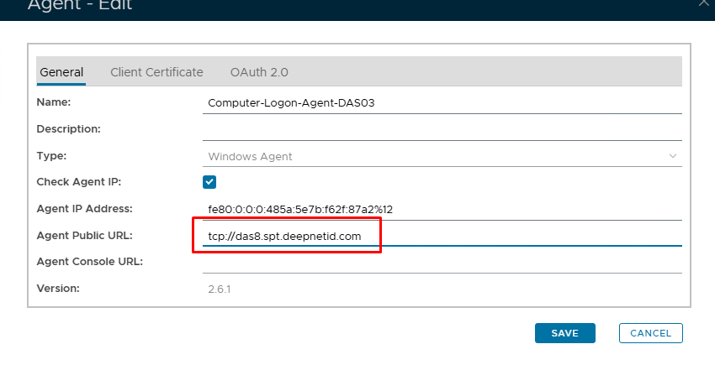Click the Agent Public URL text field
The image size is (715, 365).
442,236
